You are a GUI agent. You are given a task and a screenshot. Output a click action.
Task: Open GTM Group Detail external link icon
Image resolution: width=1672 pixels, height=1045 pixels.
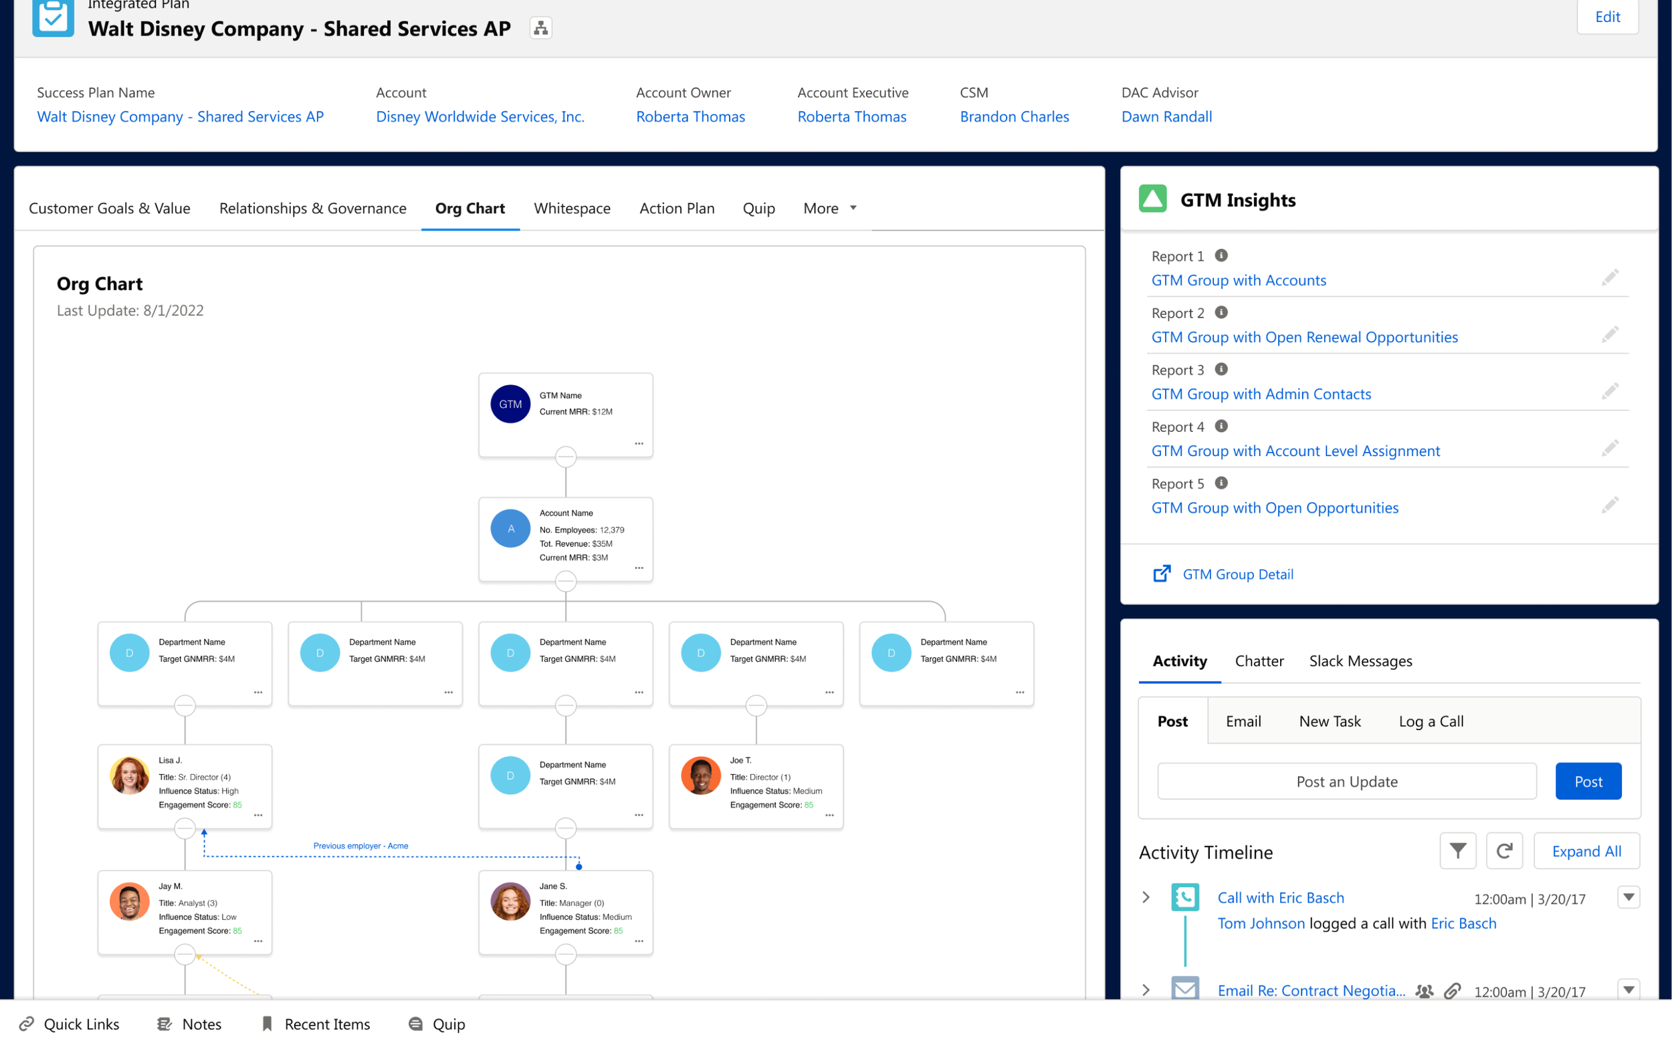(x=1162, y=574)
